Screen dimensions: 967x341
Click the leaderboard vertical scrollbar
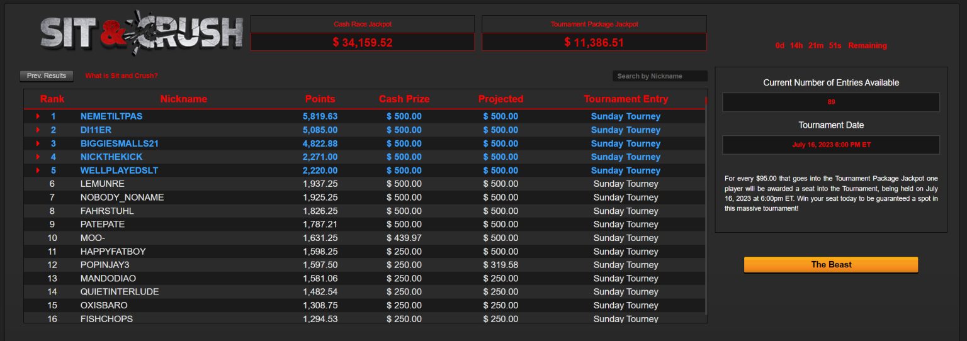706,208
